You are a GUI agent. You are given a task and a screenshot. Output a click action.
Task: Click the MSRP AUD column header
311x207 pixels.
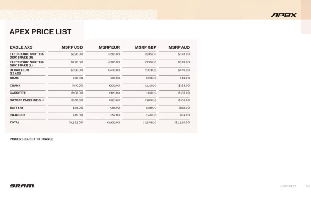[x=179, y=47]
